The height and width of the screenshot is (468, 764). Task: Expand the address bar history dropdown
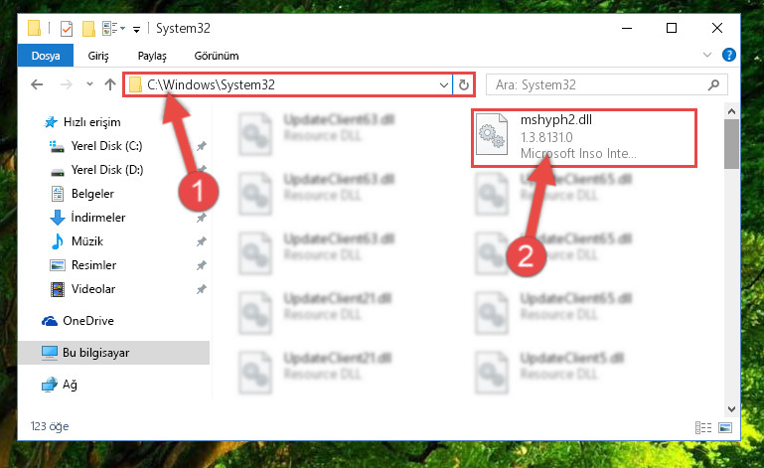(443, 85)
